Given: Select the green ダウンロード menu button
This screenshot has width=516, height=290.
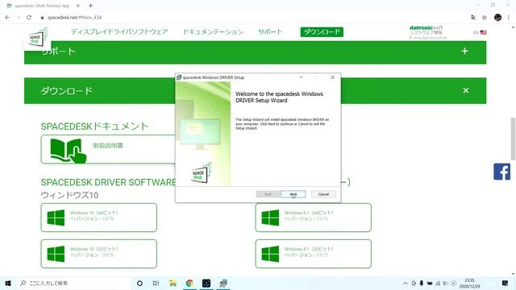Looking at the screenshot, I should coord(322,32).
